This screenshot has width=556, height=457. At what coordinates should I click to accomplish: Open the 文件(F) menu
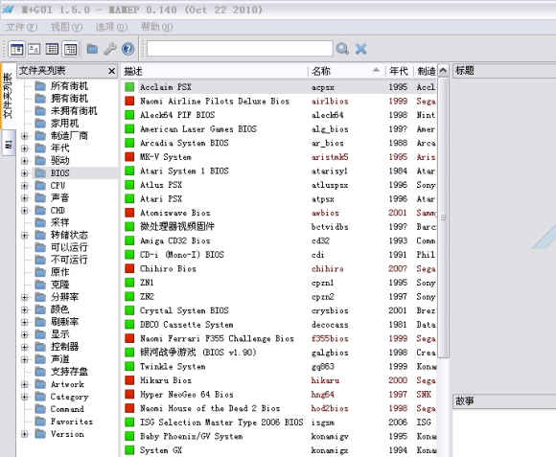tap(21, 27)
